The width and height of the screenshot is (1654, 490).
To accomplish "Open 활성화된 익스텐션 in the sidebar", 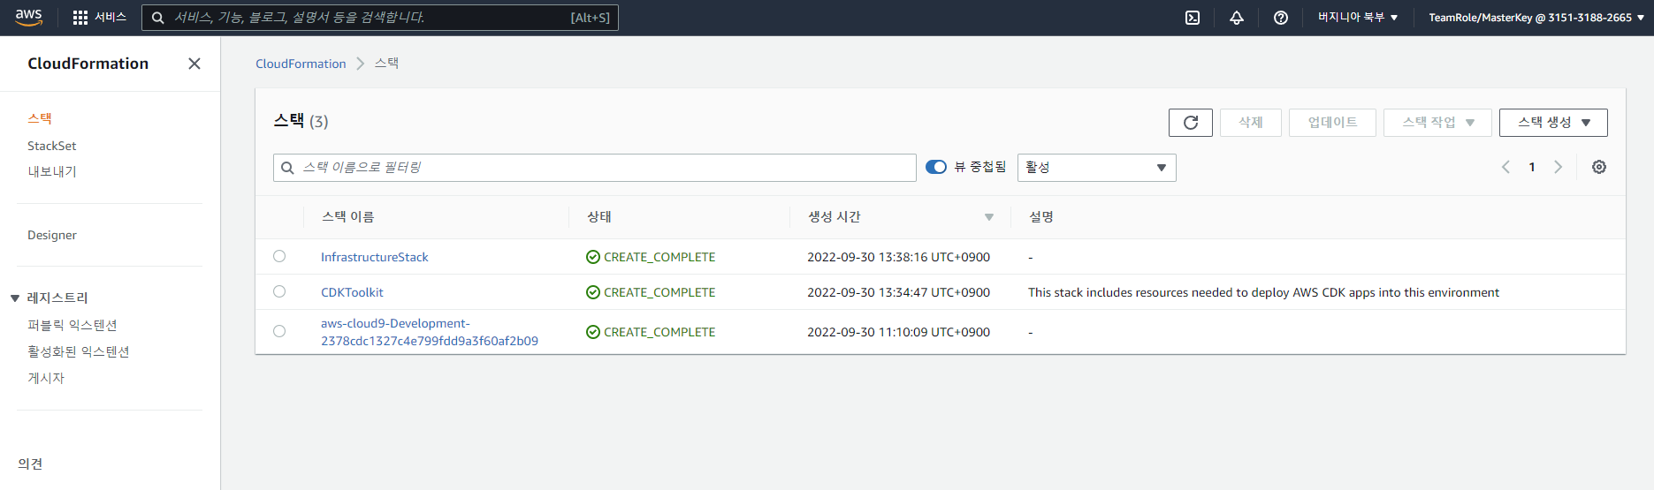I will 79,351.
